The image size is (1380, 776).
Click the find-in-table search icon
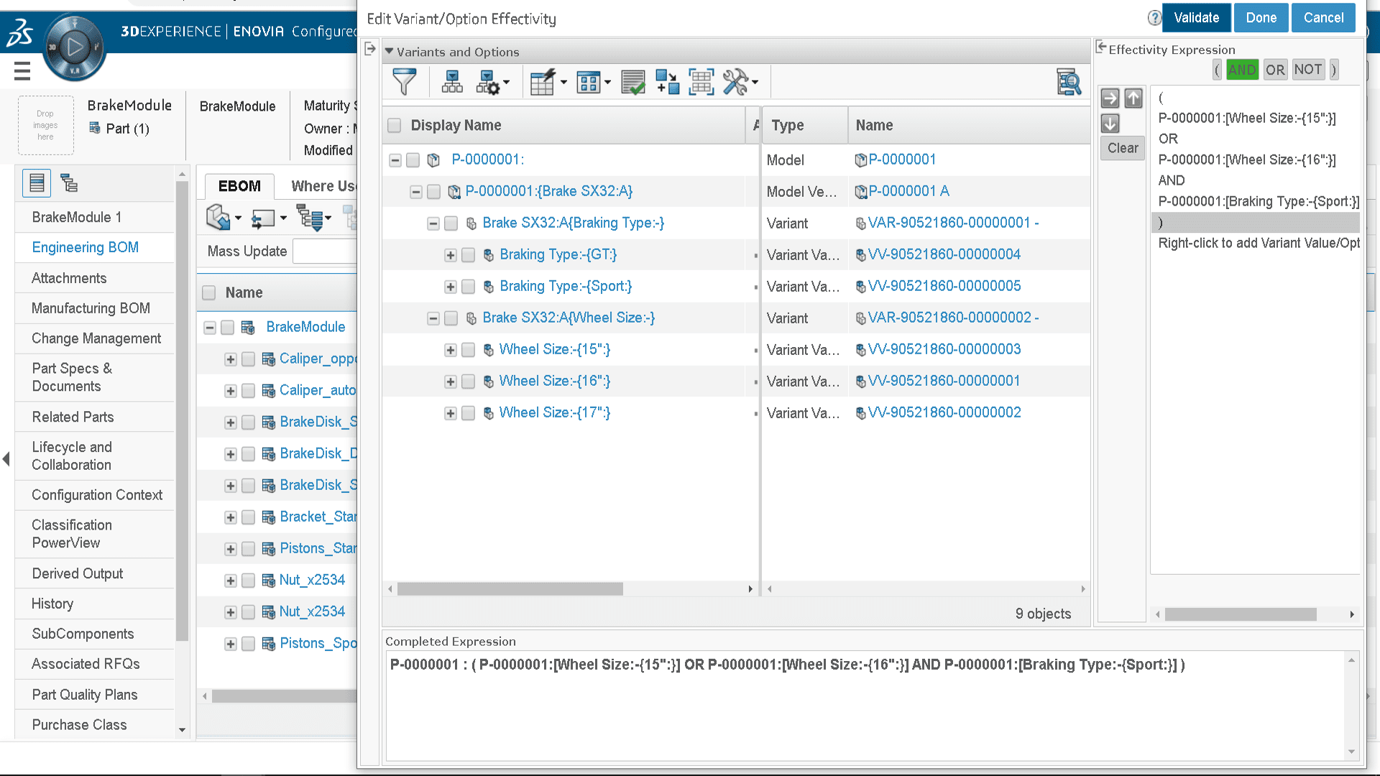1069,82
